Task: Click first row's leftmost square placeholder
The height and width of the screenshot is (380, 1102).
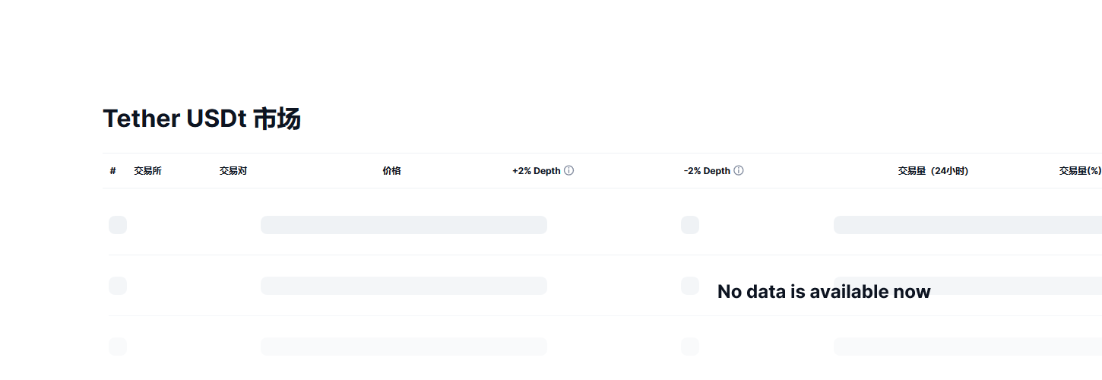Action: pyautogui.click(x=118, y=225)
